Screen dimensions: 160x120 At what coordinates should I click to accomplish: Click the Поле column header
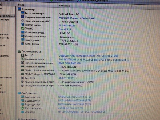click(x=21, y=5)
